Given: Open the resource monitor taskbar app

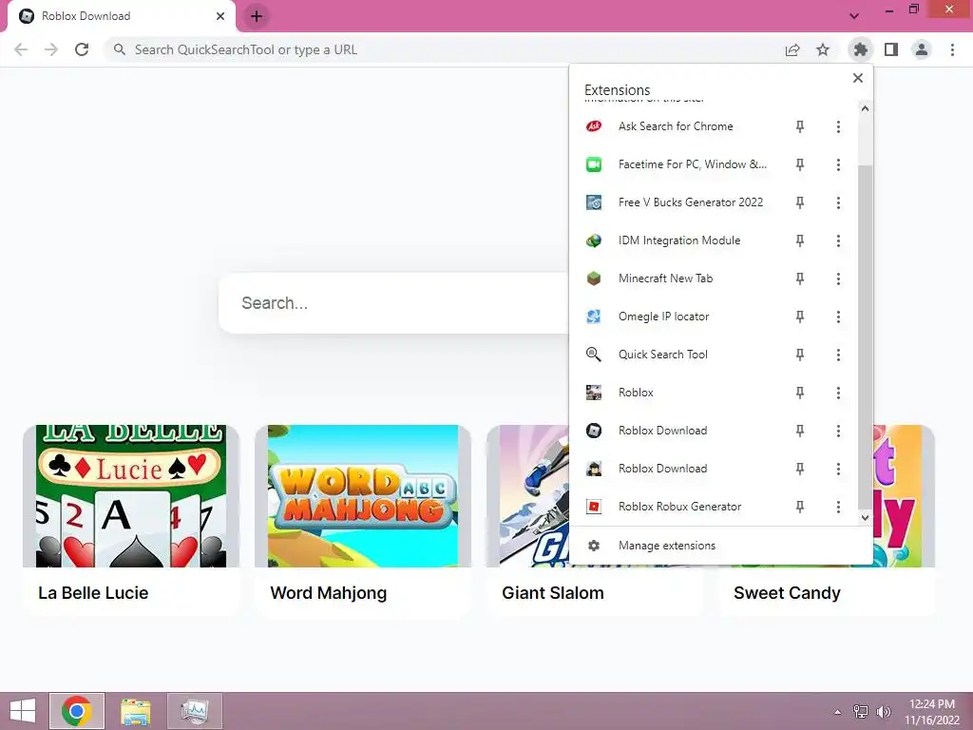Looking at the screenshot, I should tap(194, 711).
